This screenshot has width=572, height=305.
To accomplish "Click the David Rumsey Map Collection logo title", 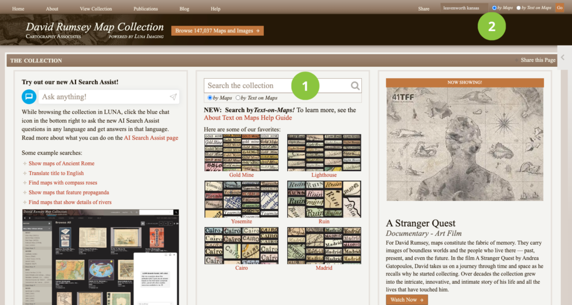I will [94, 27].
